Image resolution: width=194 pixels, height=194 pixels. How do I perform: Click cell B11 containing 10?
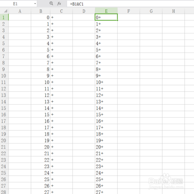click(x=41, y=82)
